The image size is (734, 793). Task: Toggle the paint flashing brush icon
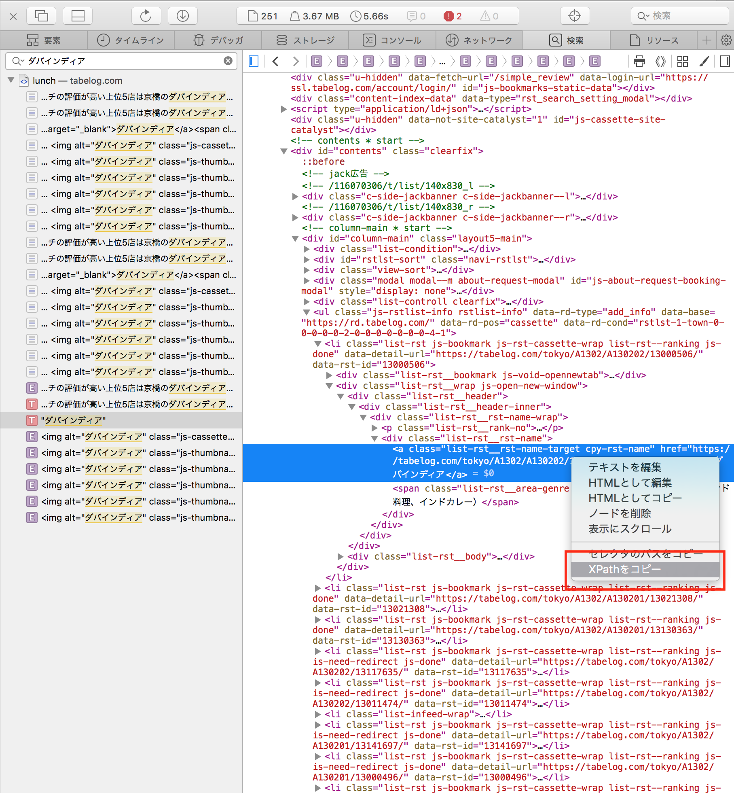(704, 61)
